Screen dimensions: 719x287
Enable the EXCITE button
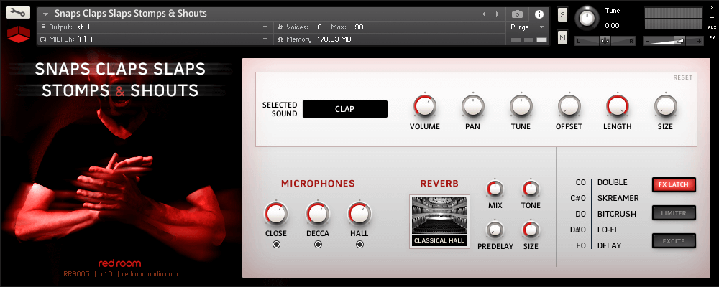[x=674, y=241]
